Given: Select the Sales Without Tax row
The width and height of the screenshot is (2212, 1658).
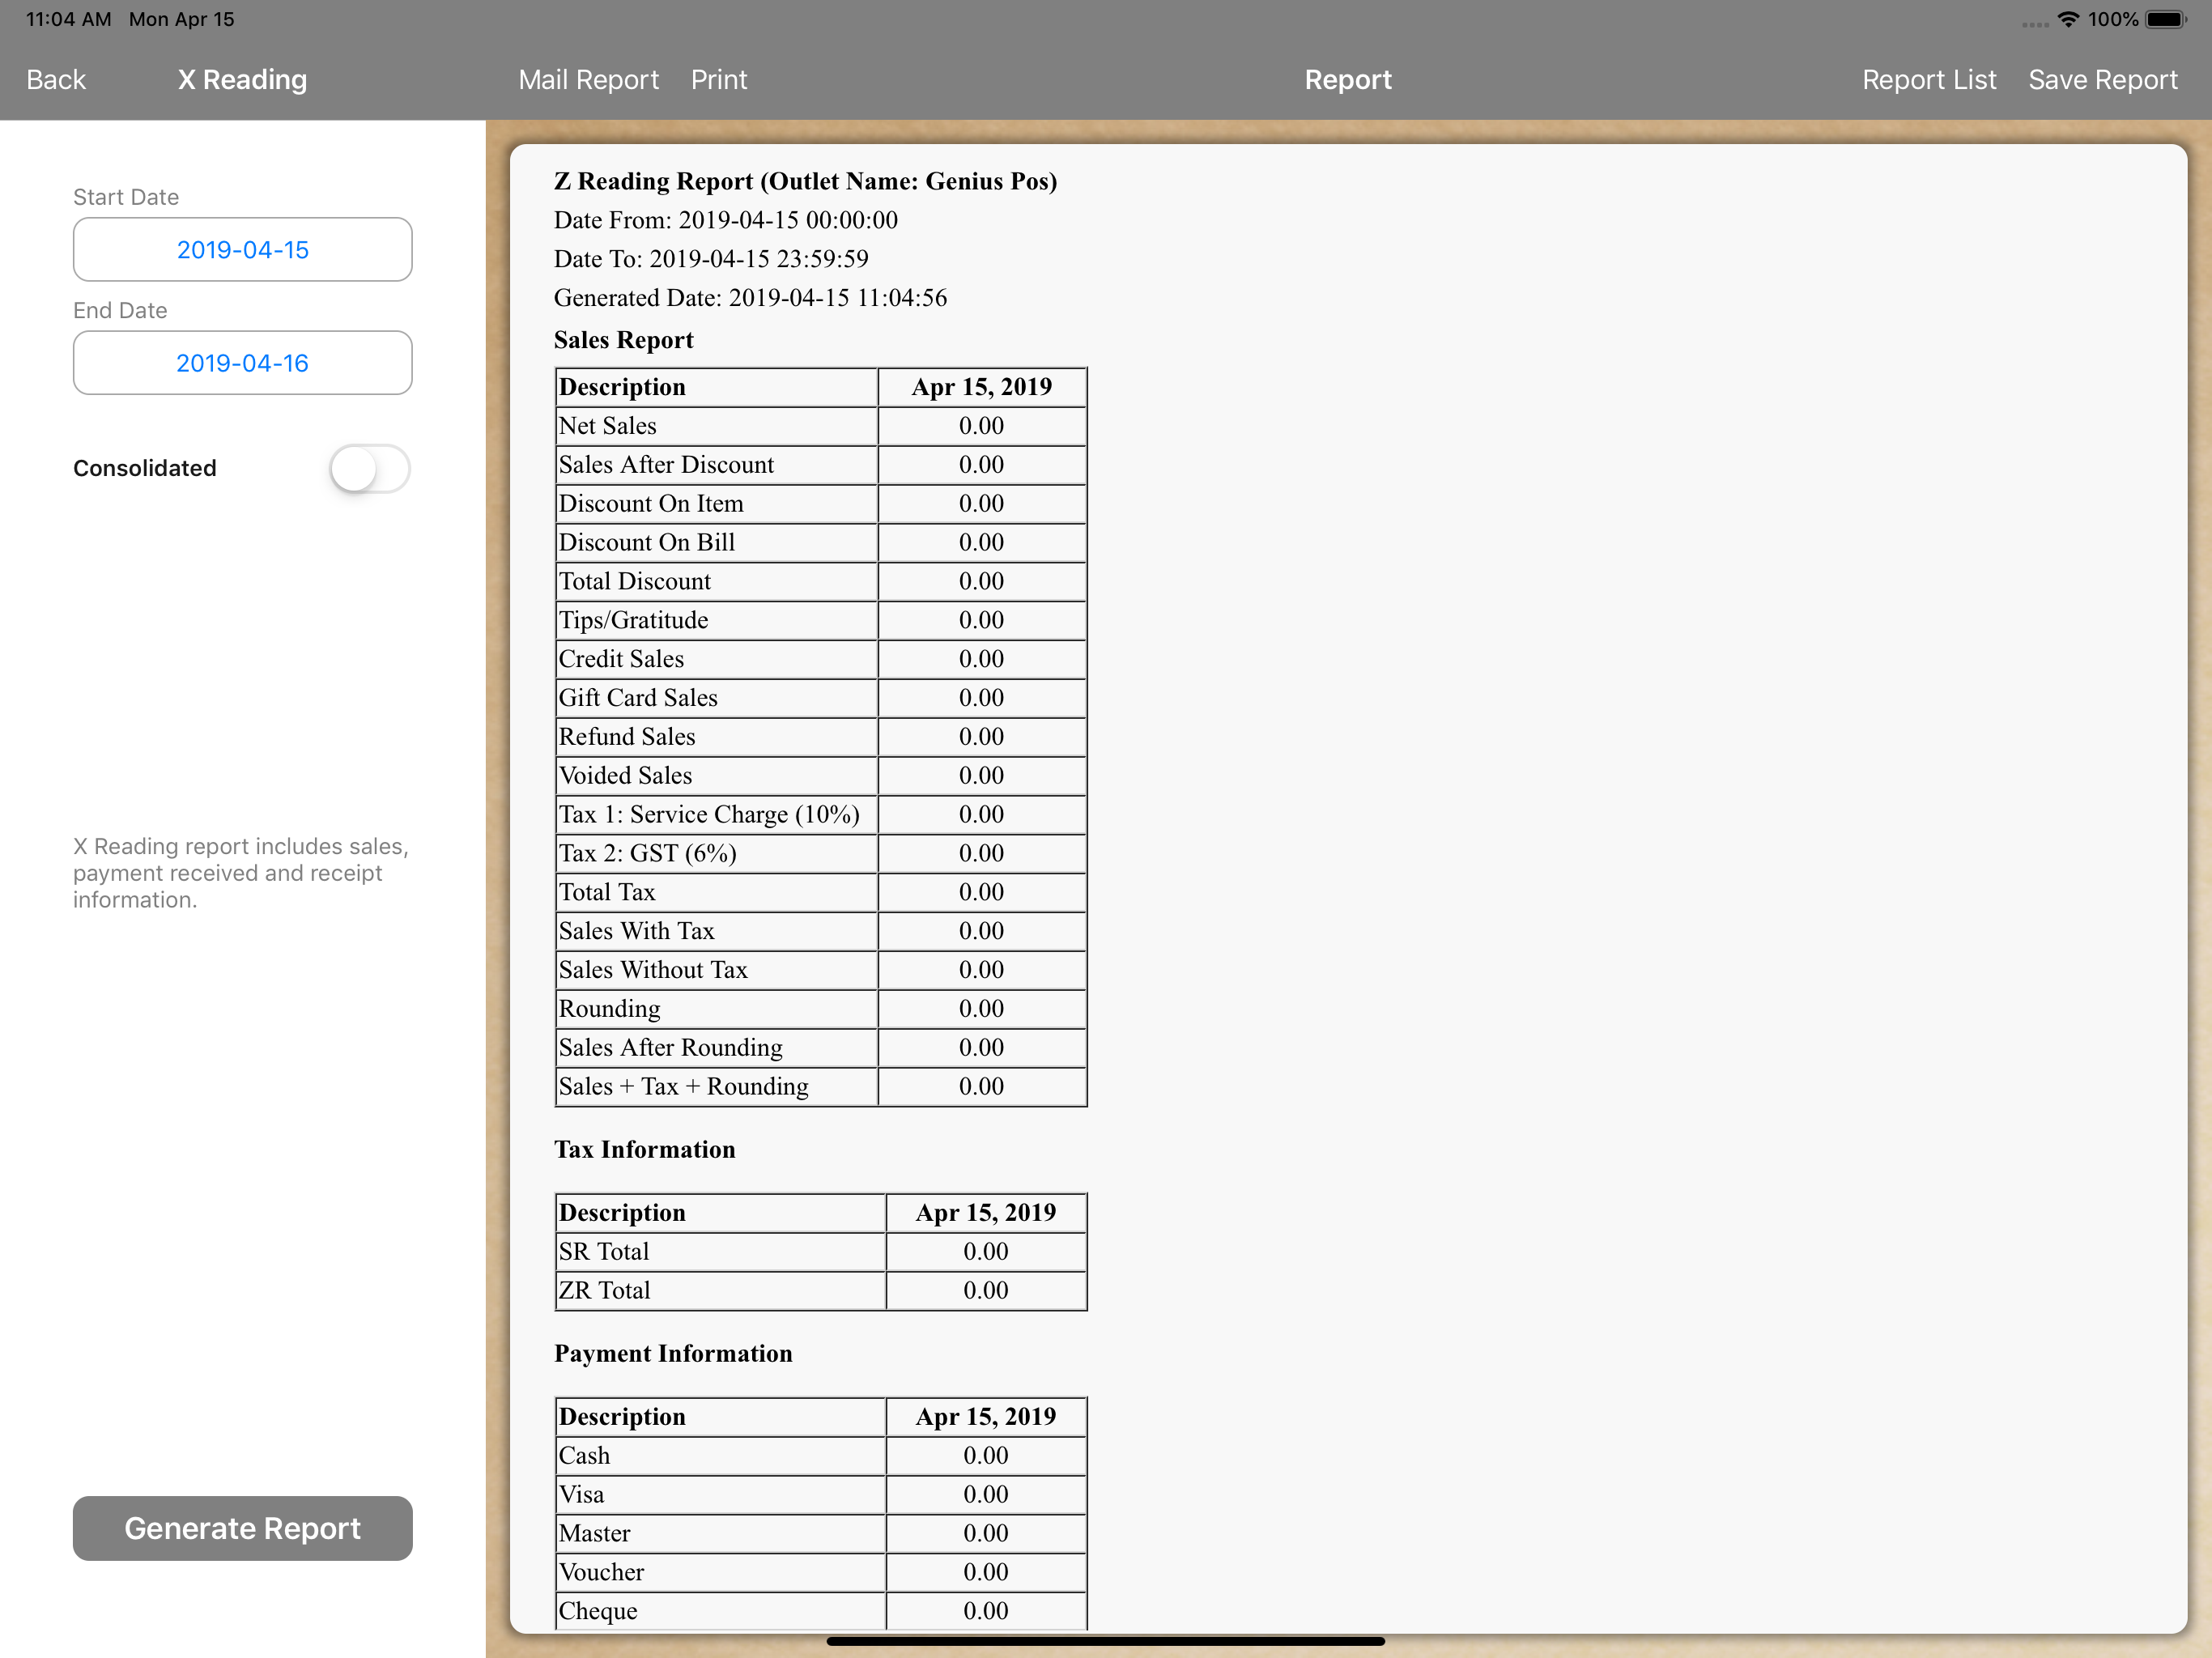Looking at the screenshot, I should (x=821, y=970).
